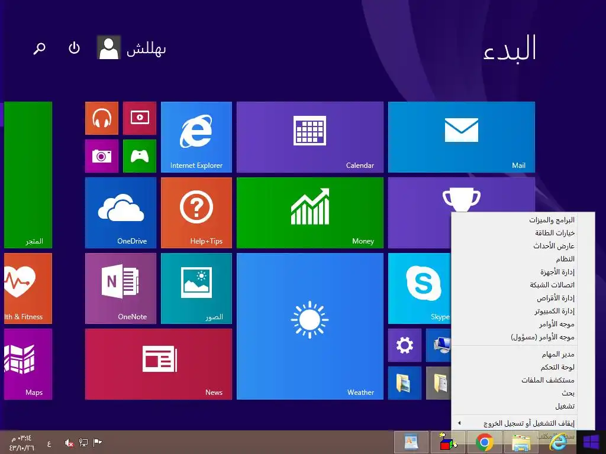
Task: Open the News tile
Action: click(x=159, y=364)
